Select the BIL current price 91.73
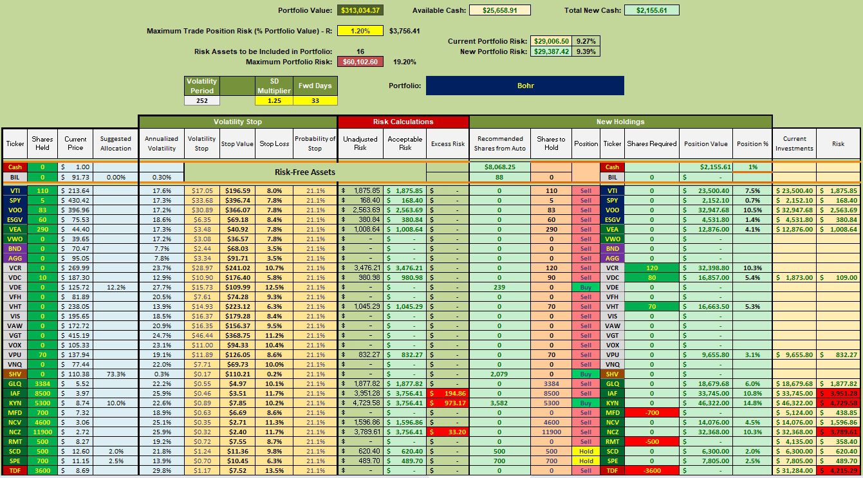This screenshot has width=863, height=478. (75, 176)
